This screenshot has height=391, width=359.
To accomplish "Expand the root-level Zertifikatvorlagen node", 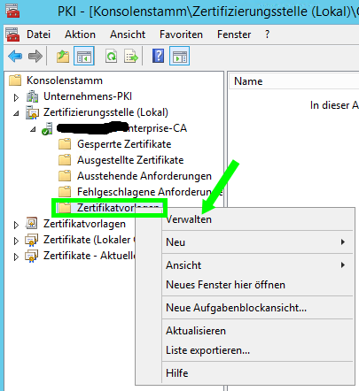I will click(16, 225).
